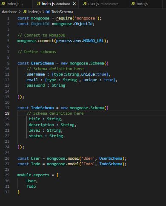Click the TodoSchema symbol icon in breadcrumb

pyautogui.click(x=48, y=12)
